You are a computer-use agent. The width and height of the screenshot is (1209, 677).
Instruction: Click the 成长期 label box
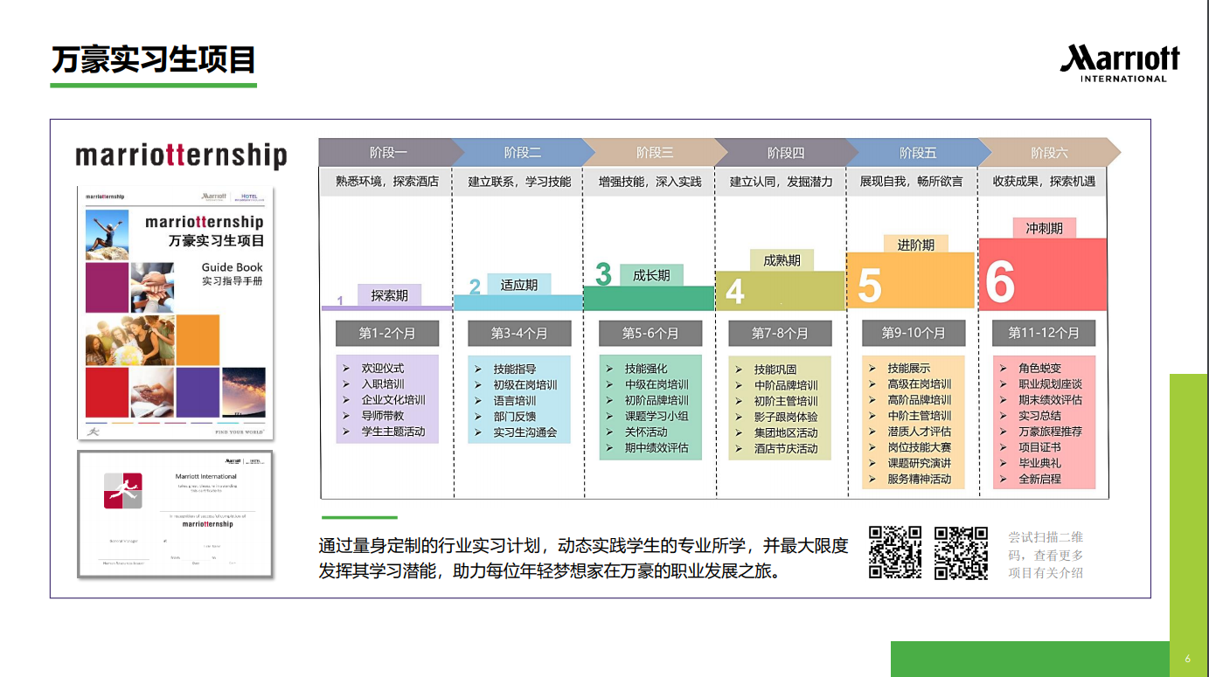point(651,275)
